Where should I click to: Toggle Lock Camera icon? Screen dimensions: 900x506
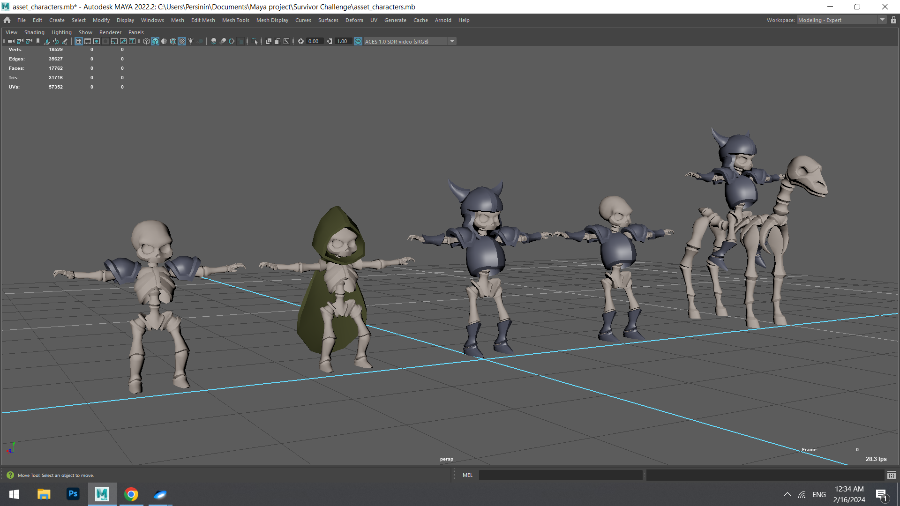[x=20, y=41]
